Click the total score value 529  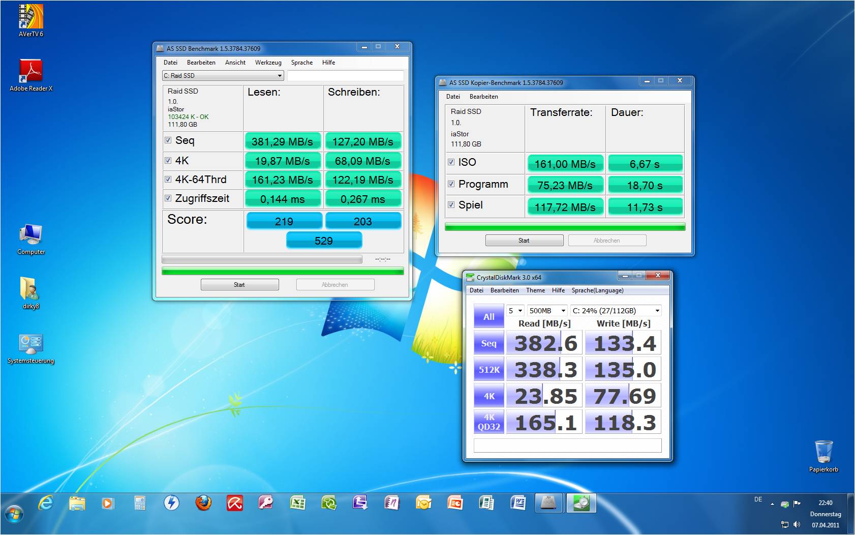[x=324, y=240]
